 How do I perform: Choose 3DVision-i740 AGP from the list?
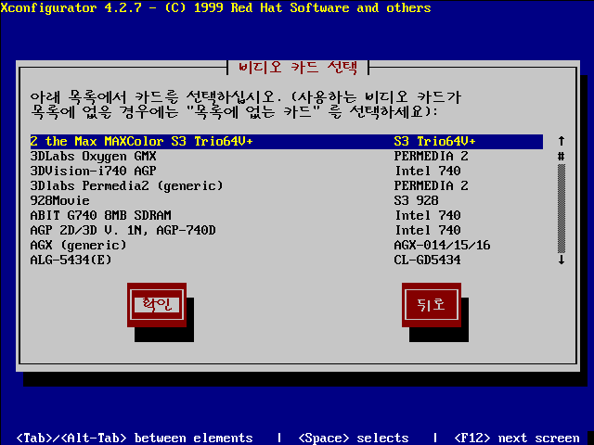[x=287, y=171]
